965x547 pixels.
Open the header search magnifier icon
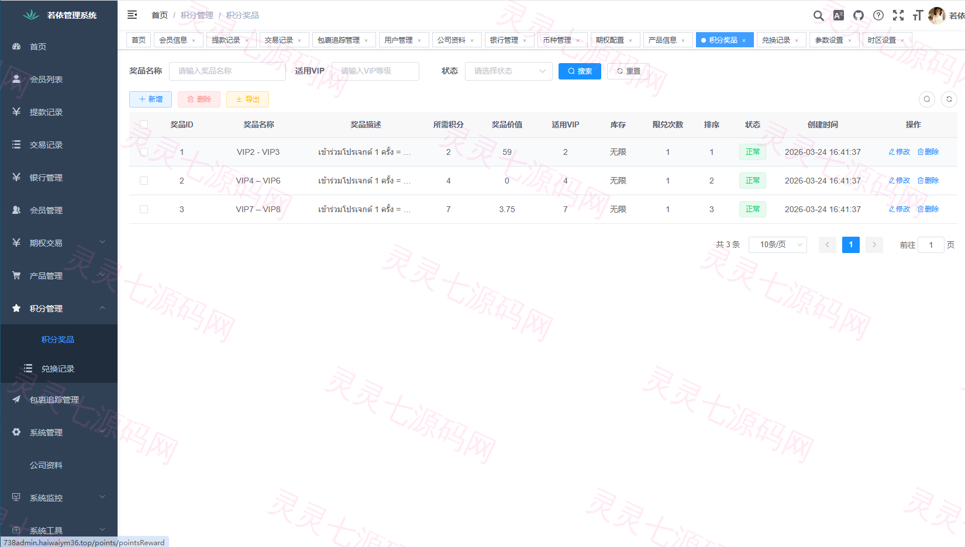tap(818, 16)
